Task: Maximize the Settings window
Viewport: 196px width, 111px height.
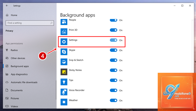Action: [x=182, y=6]
